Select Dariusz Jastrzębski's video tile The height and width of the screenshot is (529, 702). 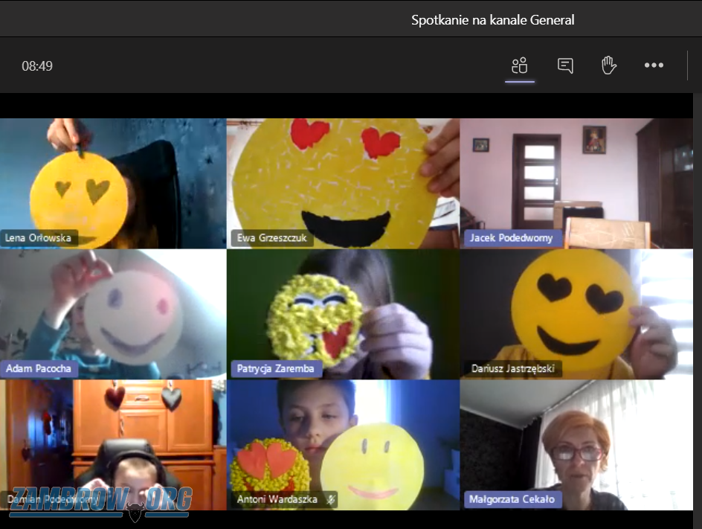[x=576, y=312]
